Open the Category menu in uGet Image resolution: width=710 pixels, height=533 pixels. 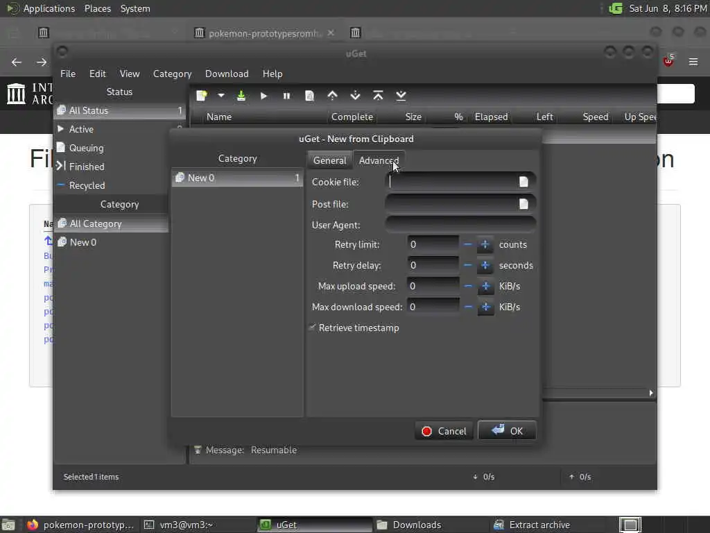click(172, 74)
